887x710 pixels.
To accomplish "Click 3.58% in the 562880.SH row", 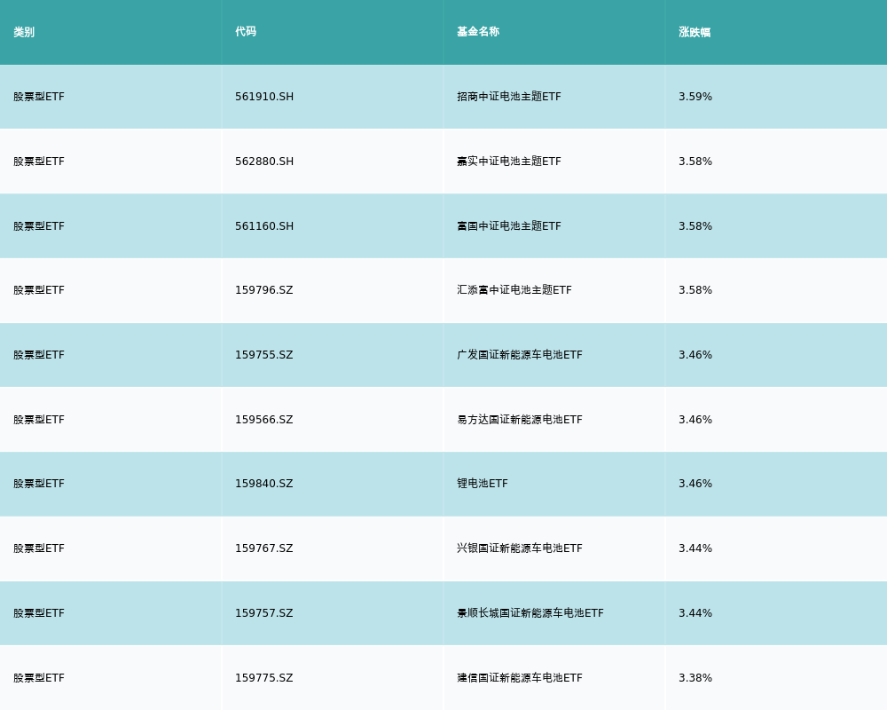I will [695, 162].
